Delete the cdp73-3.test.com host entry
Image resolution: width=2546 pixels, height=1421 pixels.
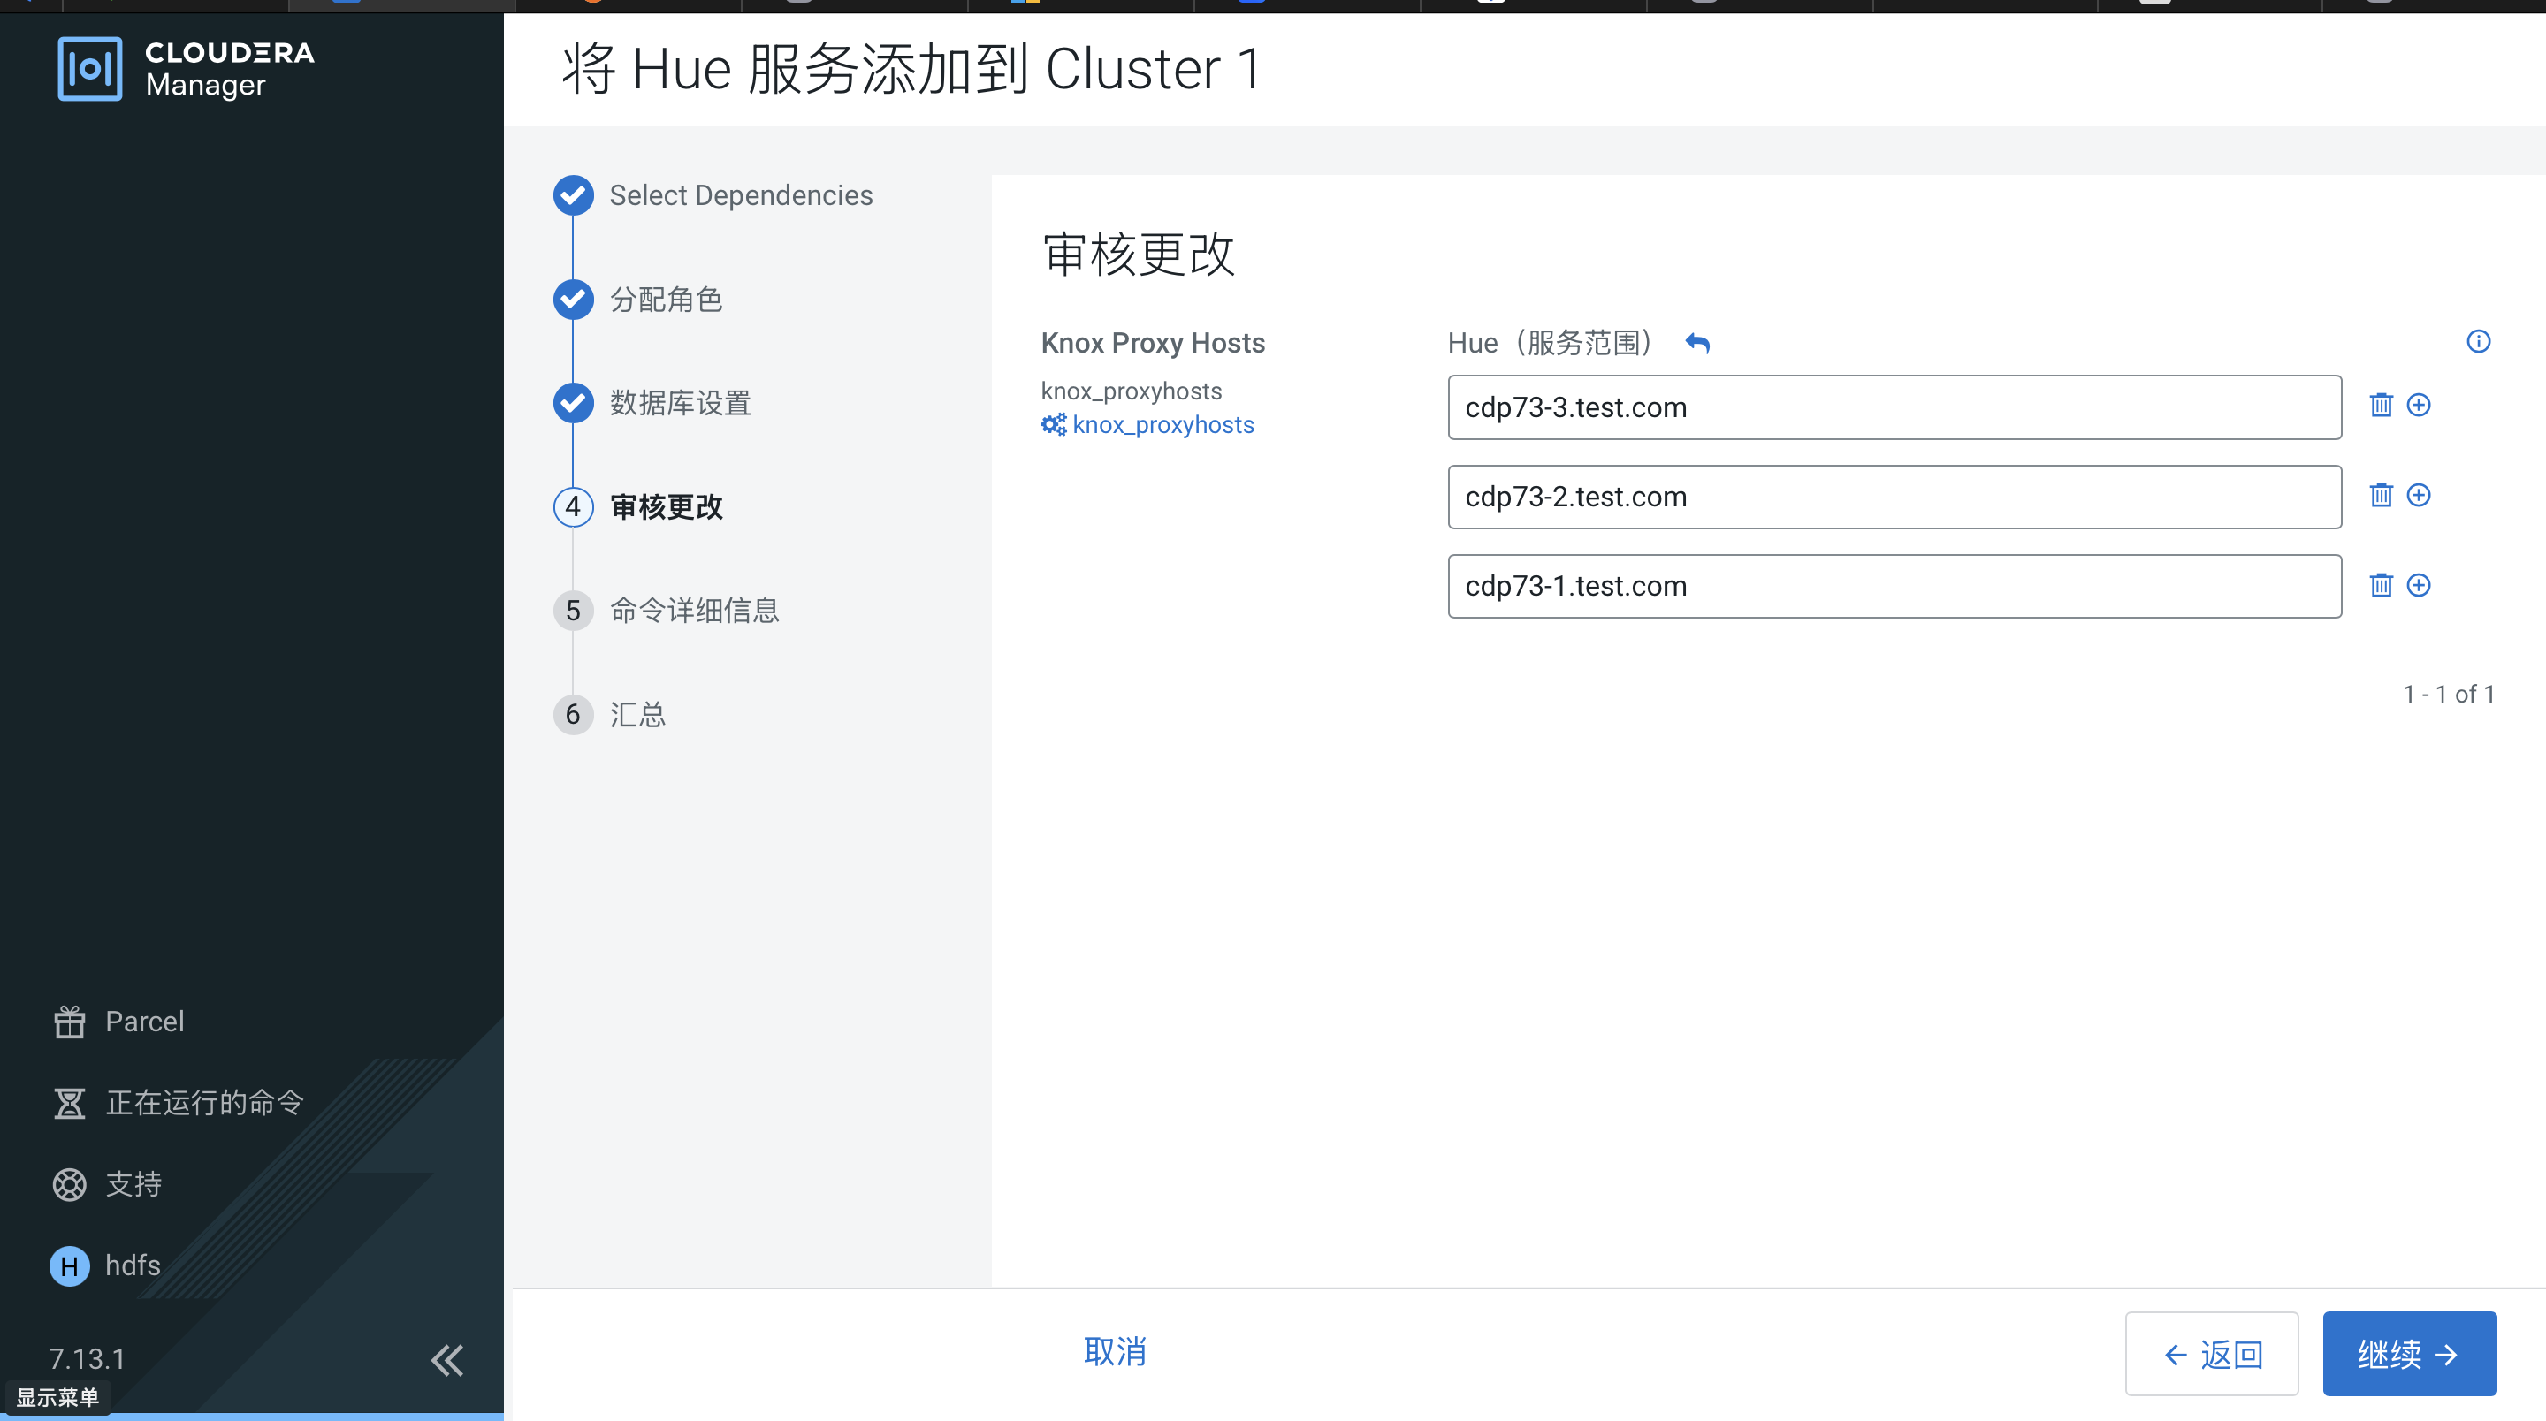click(x=2380, y=405)
